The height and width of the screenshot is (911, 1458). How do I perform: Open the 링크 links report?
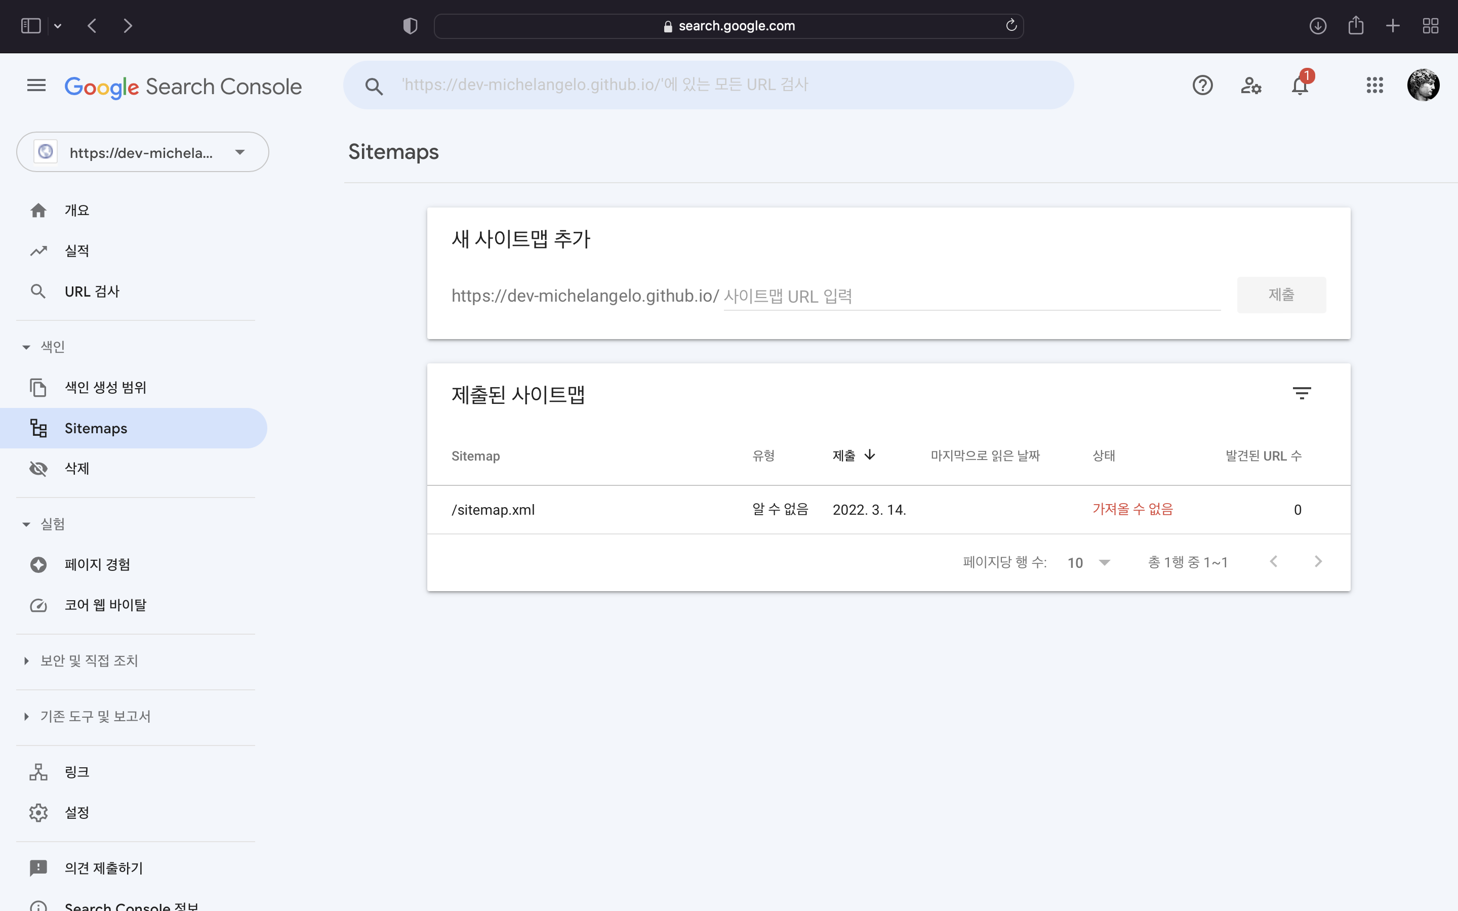77,771
